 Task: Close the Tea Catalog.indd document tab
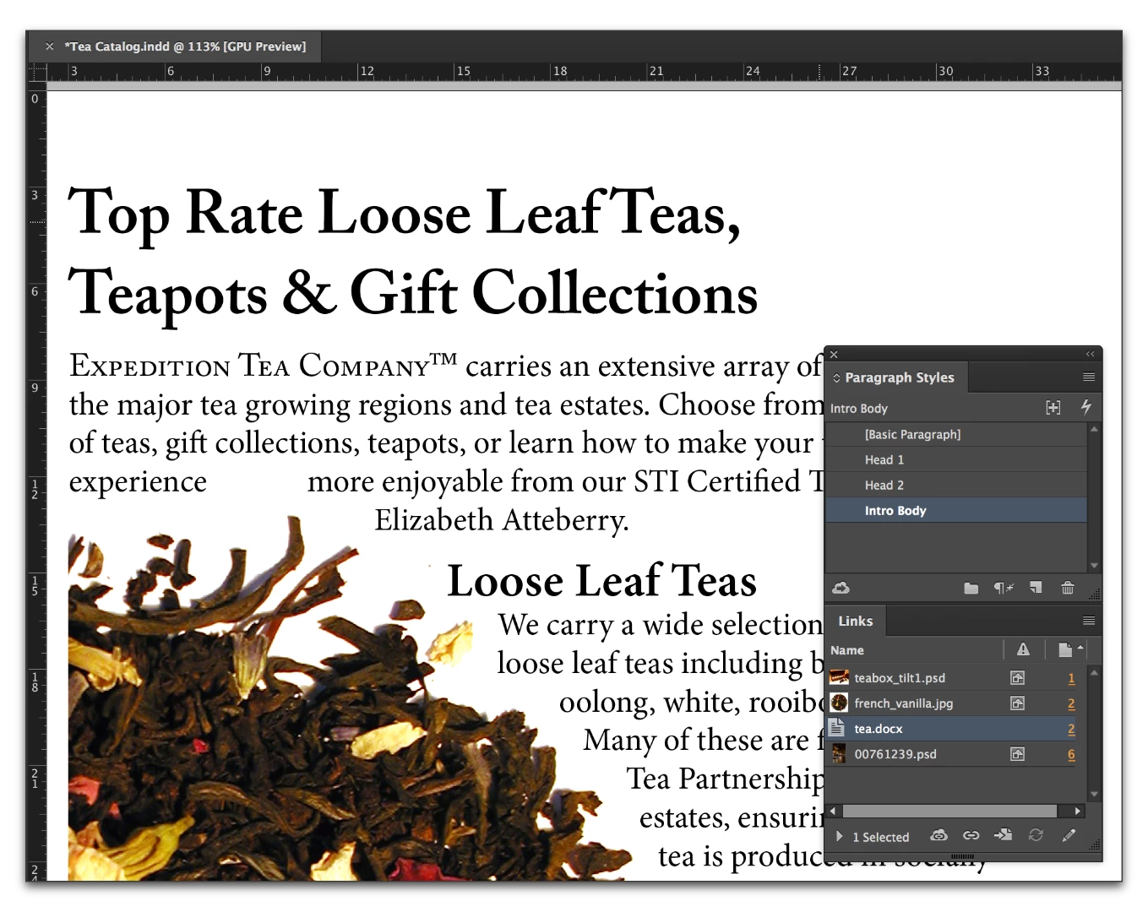50,46
